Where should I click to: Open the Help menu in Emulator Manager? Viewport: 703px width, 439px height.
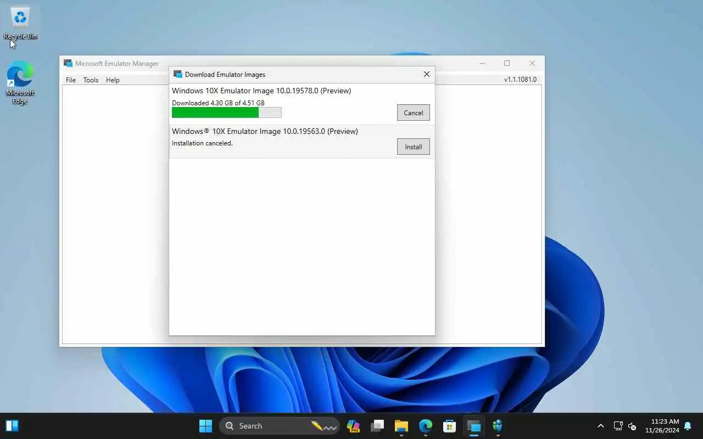113,80
